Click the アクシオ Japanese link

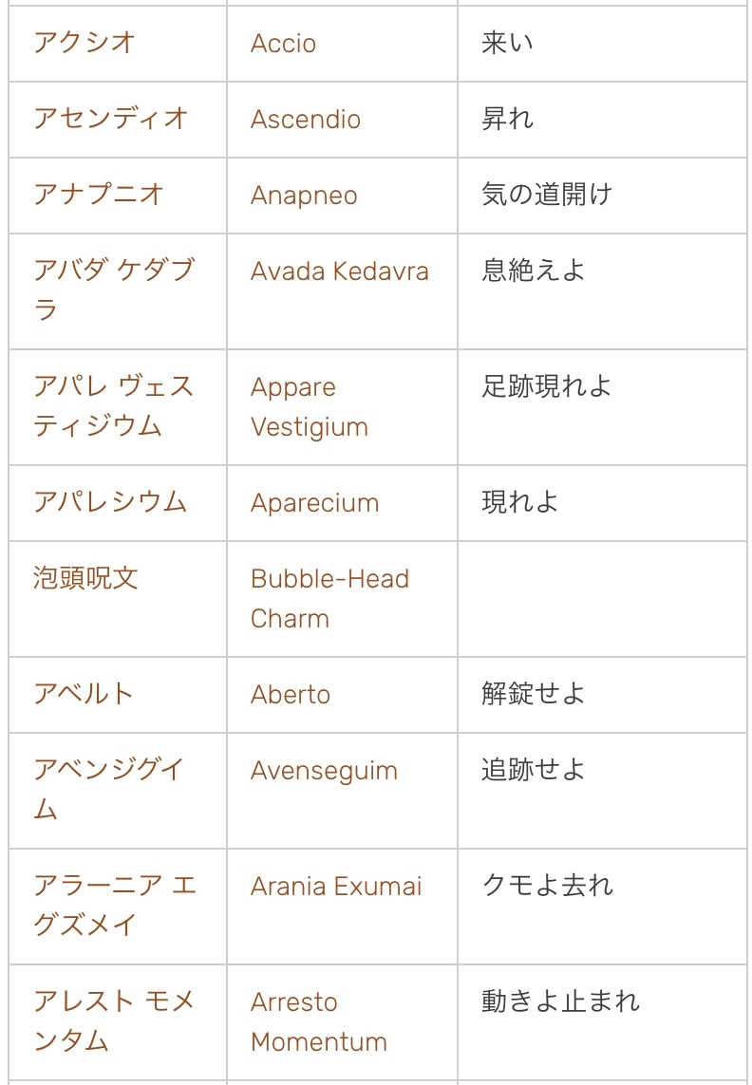pos(85,43)
